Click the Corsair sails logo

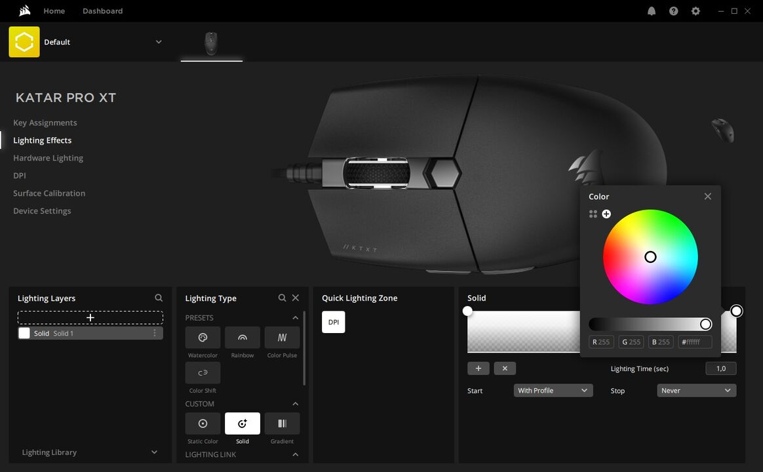point(25,10)
